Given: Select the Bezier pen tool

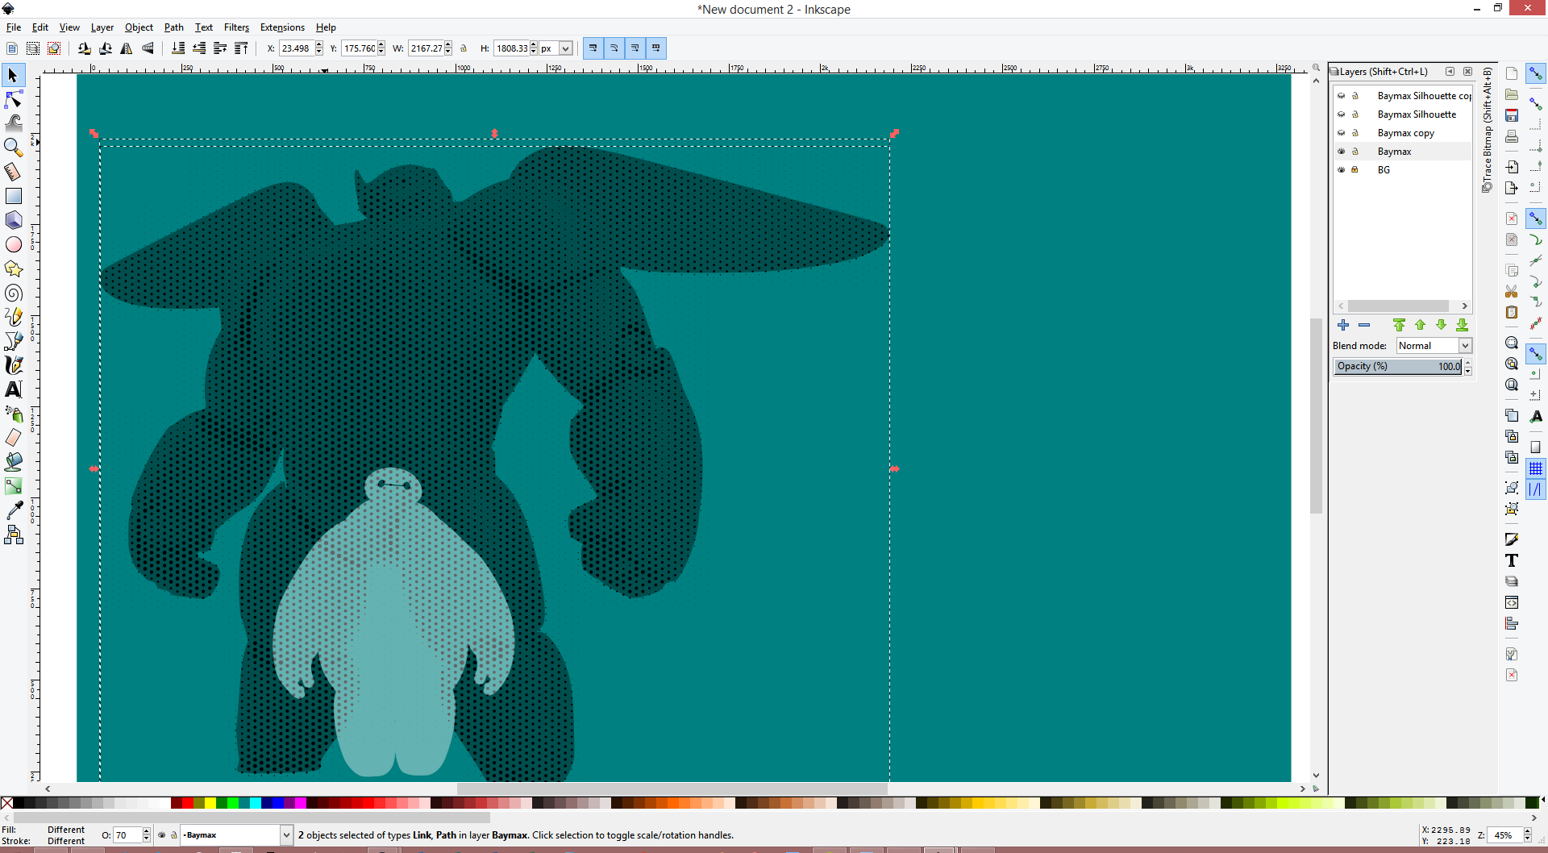Looking at the screenshot, I should tap(13, 341).
